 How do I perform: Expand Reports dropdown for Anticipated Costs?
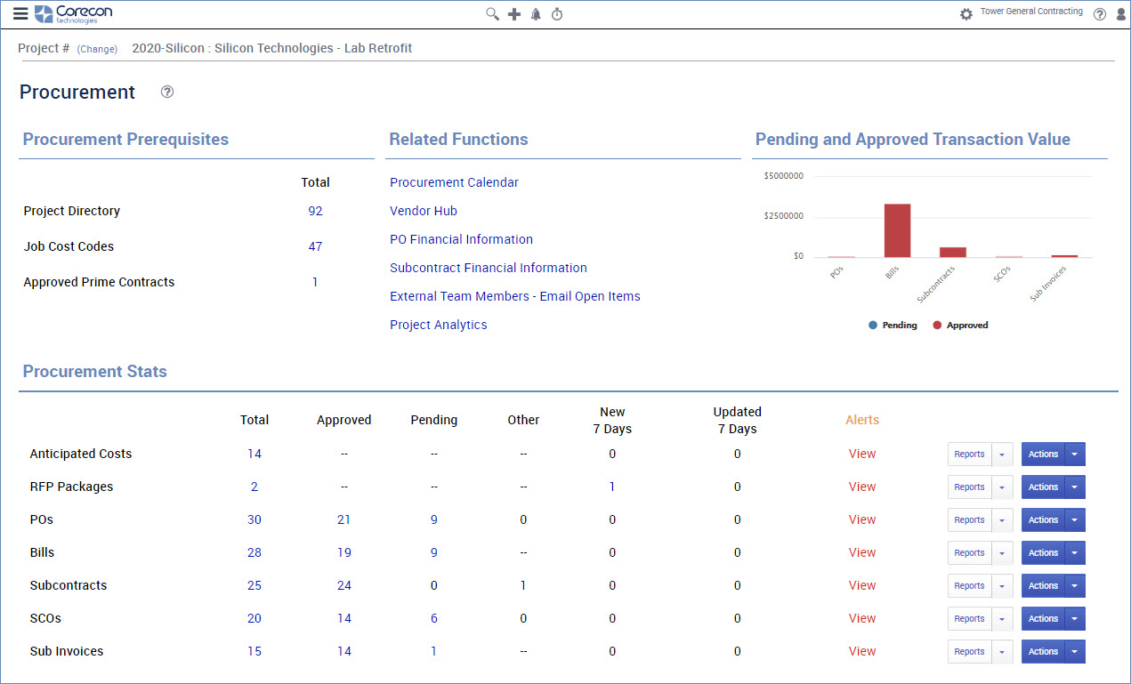pyautogui.click(x=1003, y=455)
